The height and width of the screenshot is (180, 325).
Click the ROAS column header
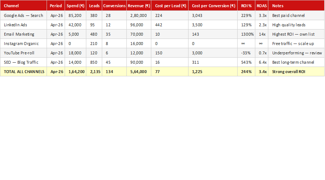(261, 5)
